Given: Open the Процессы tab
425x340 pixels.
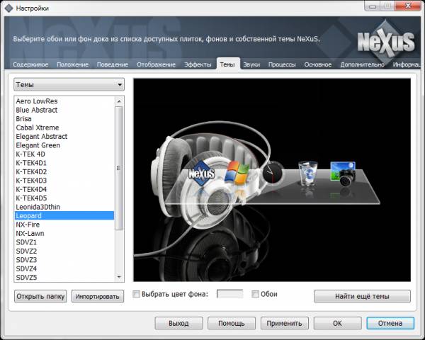Looking at the screenshot, I should (282, 64).
